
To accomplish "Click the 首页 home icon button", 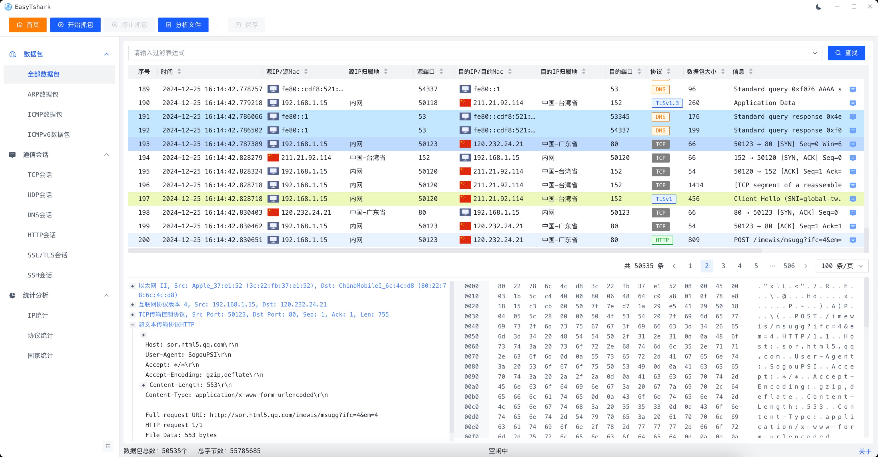I will point(19,25).
